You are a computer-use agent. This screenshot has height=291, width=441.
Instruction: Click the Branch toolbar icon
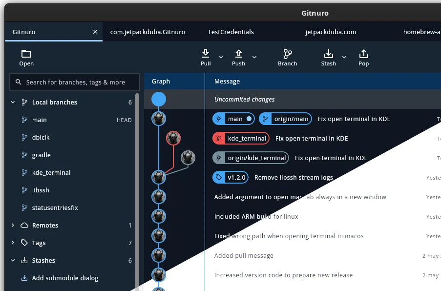287,54
